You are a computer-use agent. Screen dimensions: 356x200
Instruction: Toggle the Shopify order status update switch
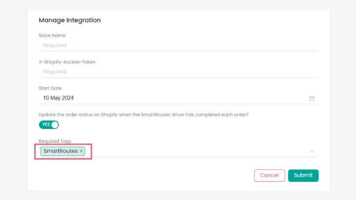pyautogui.click(x=49, y=124)
